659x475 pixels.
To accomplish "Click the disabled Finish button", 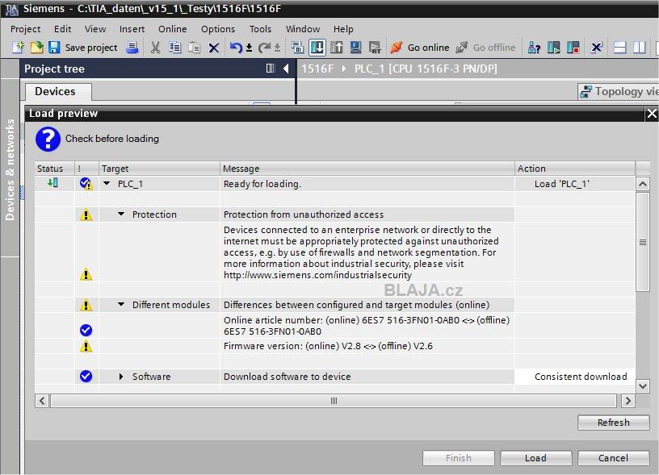I will coord(459,458).
